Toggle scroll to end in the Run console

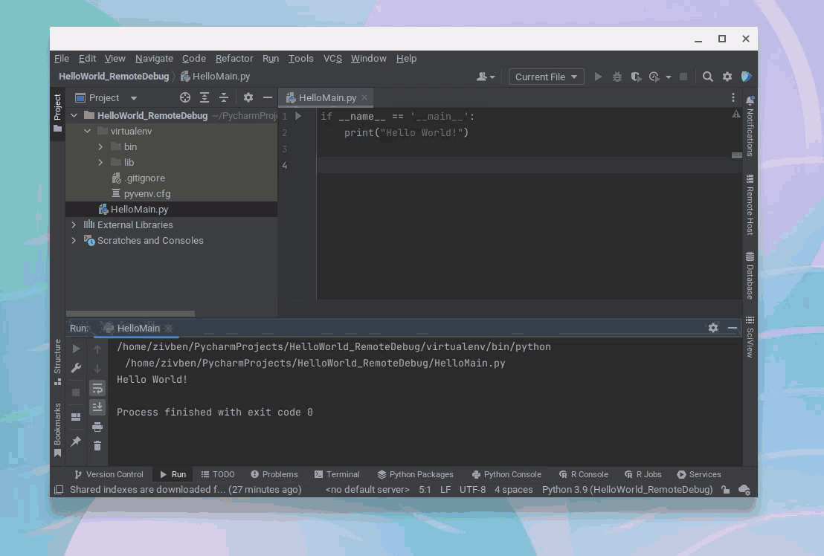coord(97,407)
